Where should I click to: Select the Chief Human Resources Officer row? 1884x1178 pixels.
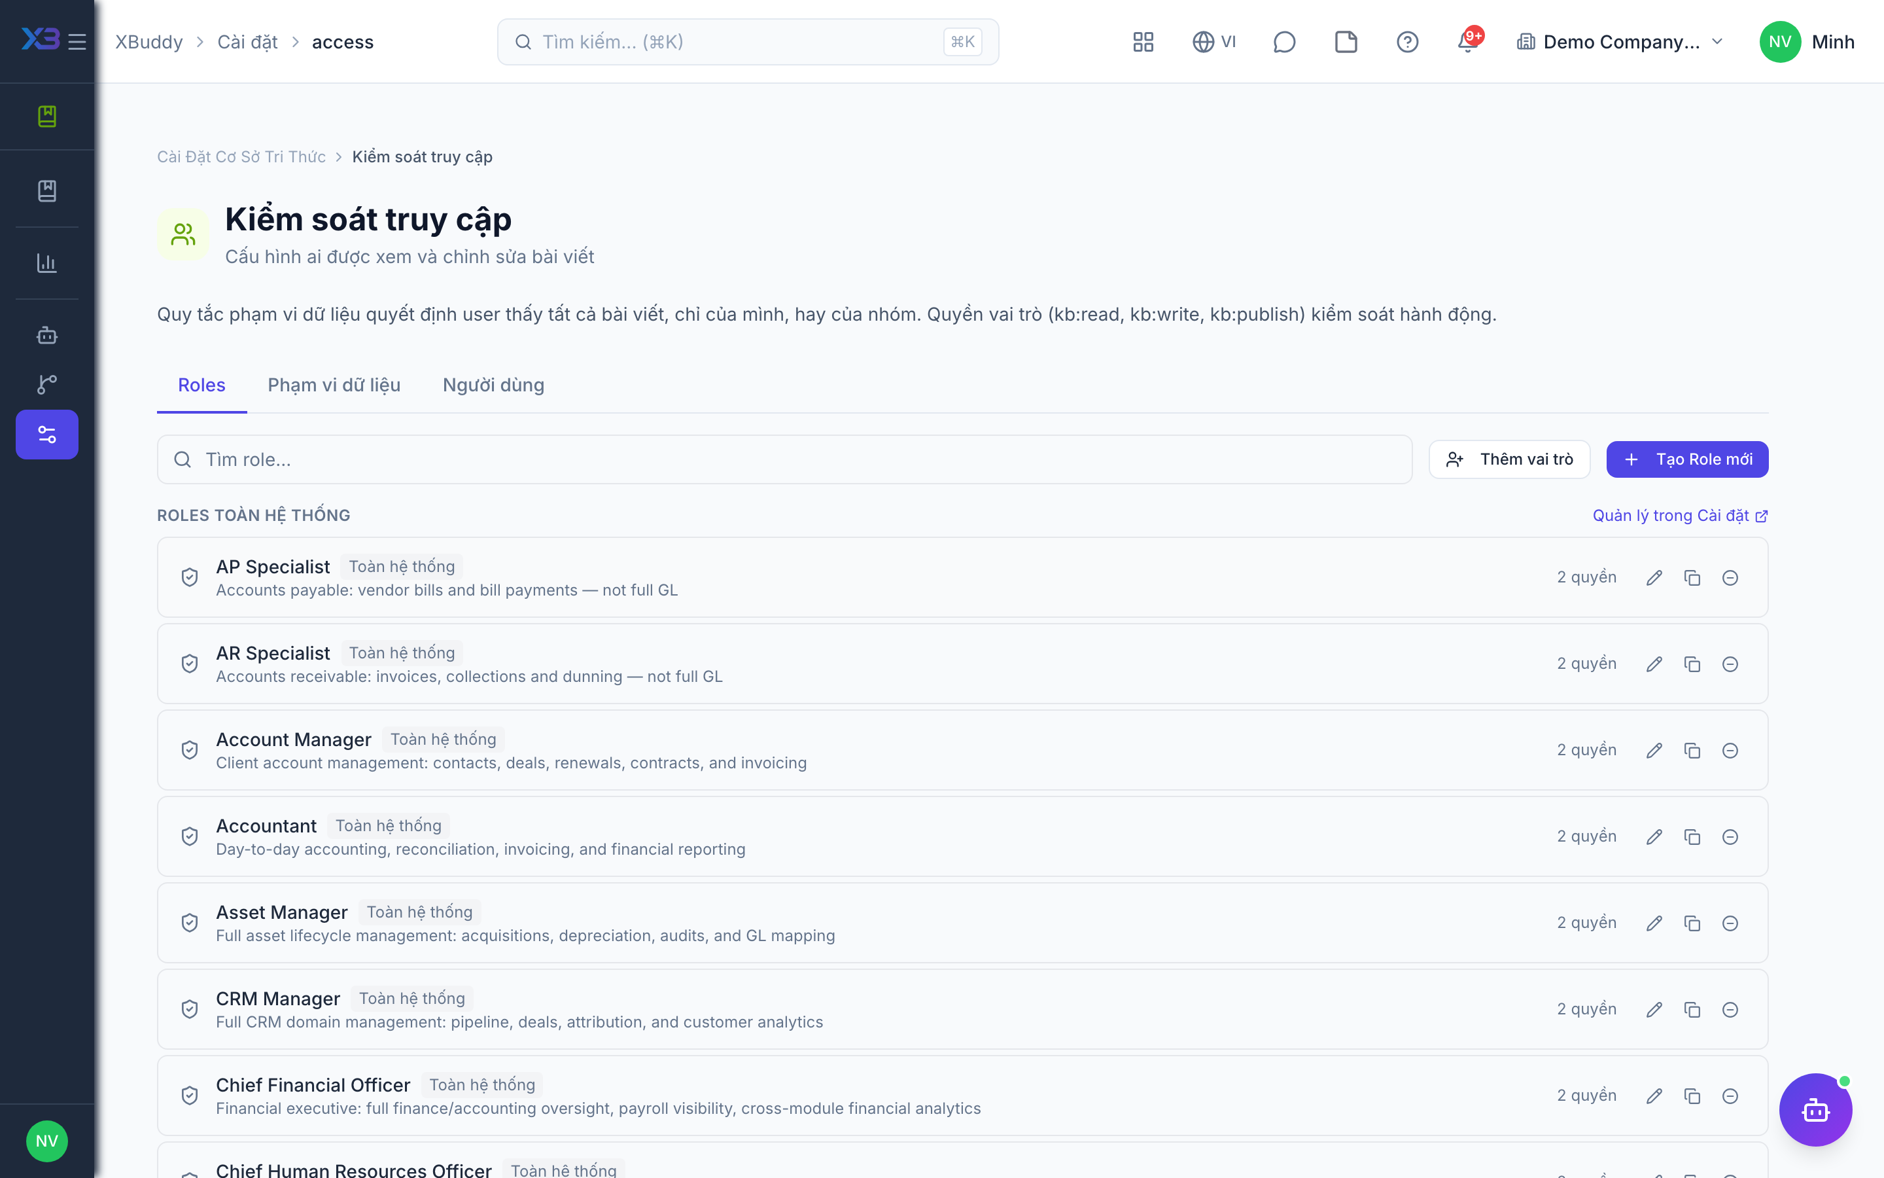[962, 1161]
